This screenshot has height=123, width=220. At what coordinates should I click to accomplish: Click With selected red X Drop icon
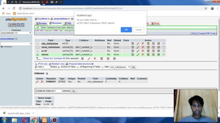[x=95, y=58]
